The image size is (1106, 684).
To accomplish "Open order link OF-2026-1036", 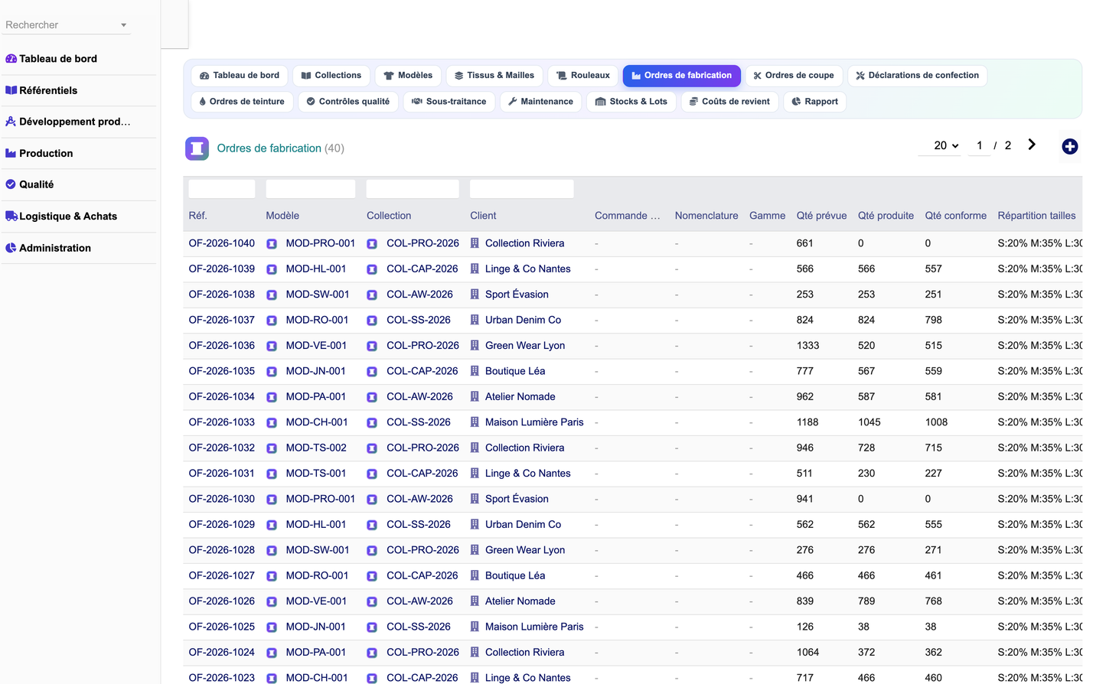I will (222, 346).
